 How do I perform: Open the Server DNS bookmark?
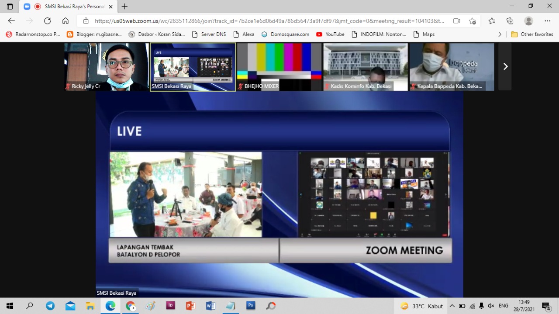coord(209,34)
